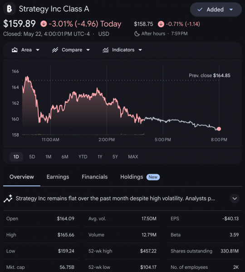Viewport: 245px width, 272px height.
Task: Click the checkmark on the Added button
Action: click(200, 10)
